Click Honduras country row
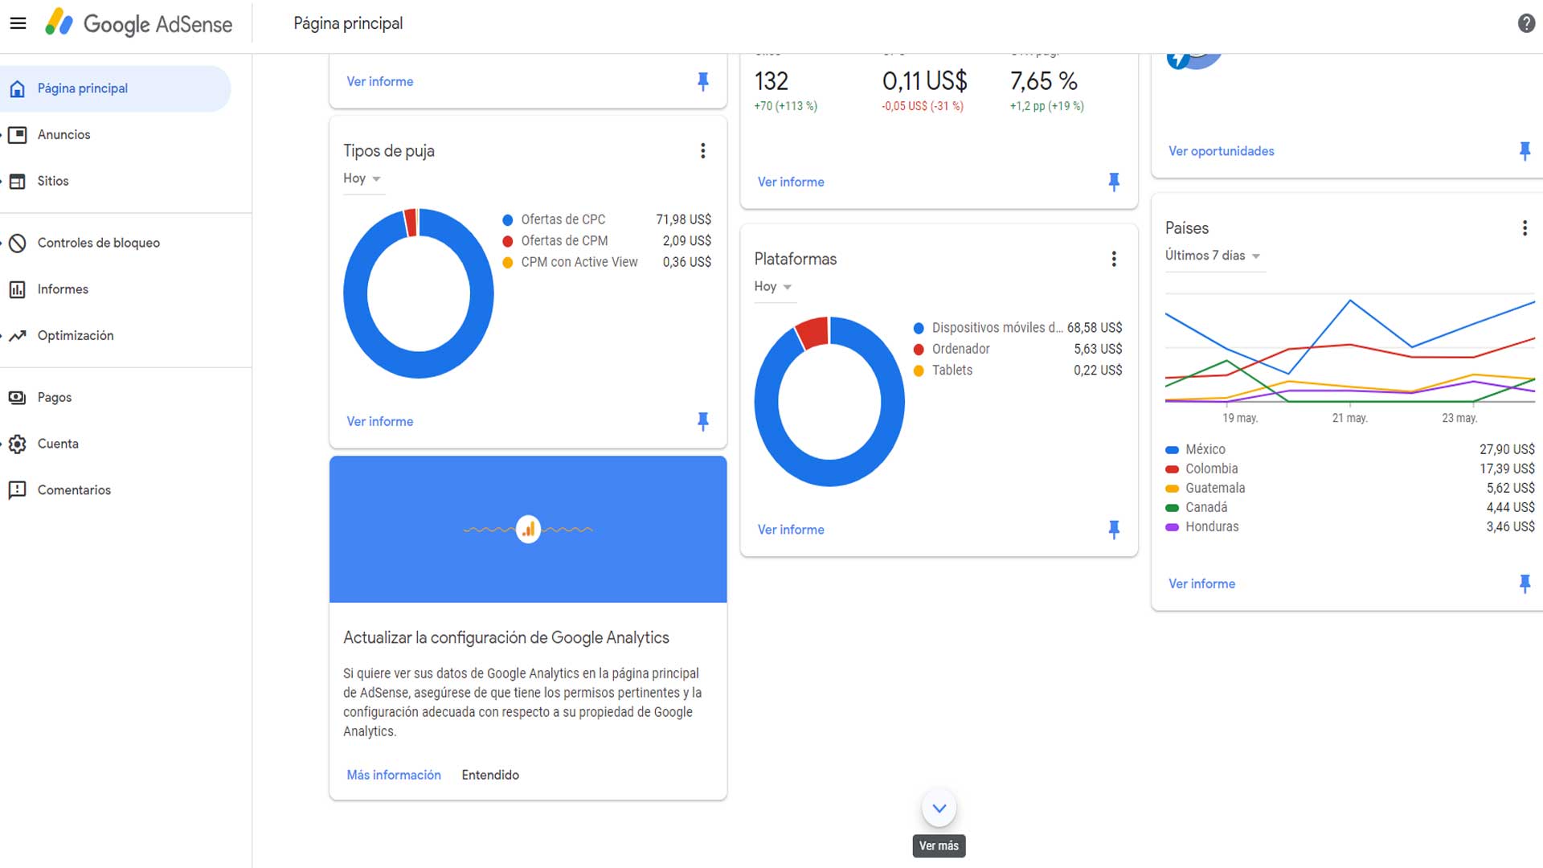1543x868 pixels. (x=1350, y=527)
